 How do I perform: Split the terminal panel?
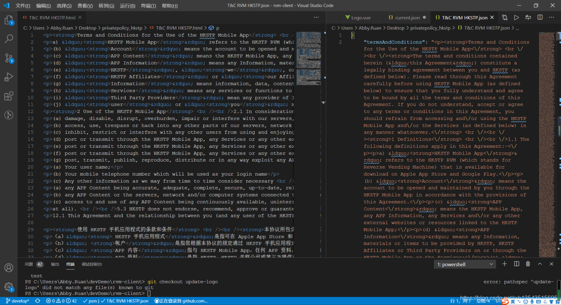[516, 264]
